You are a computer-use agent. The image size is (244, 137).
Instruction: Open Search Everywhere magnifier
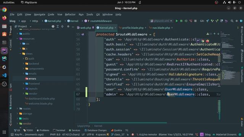point(232,21)
